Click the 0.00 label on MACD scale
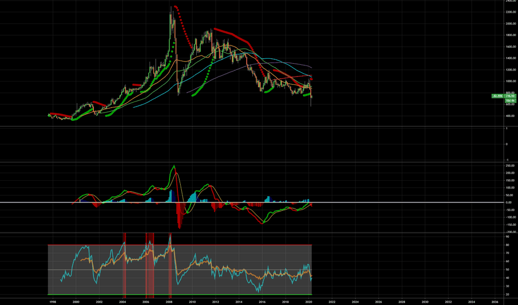 [x=509, y=202]
